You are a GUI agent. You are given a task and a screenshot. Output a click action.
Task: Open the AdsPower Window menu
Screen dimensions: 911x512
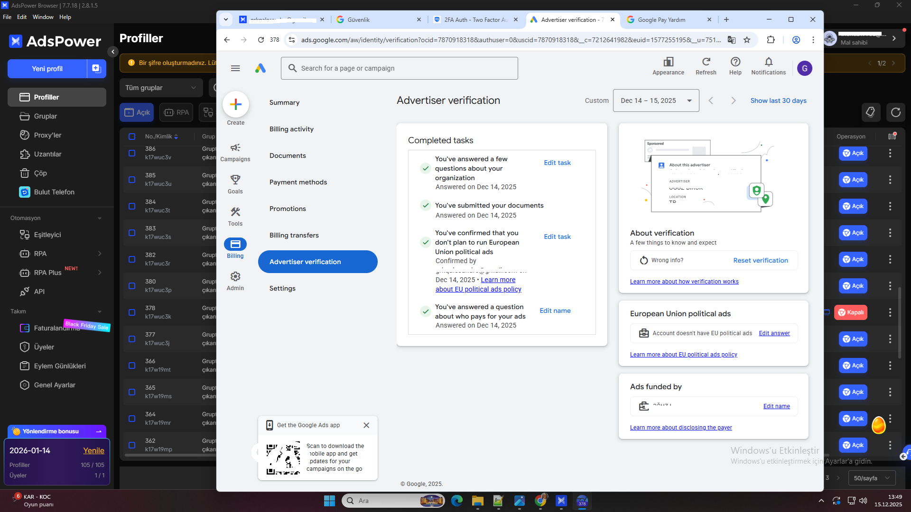43,17
